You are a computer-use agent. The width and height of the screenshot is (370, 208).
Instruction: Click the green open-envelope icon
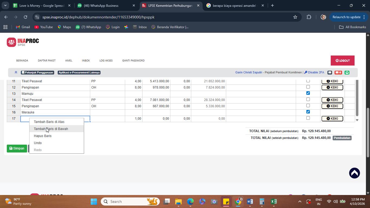(x=347, y=72)
